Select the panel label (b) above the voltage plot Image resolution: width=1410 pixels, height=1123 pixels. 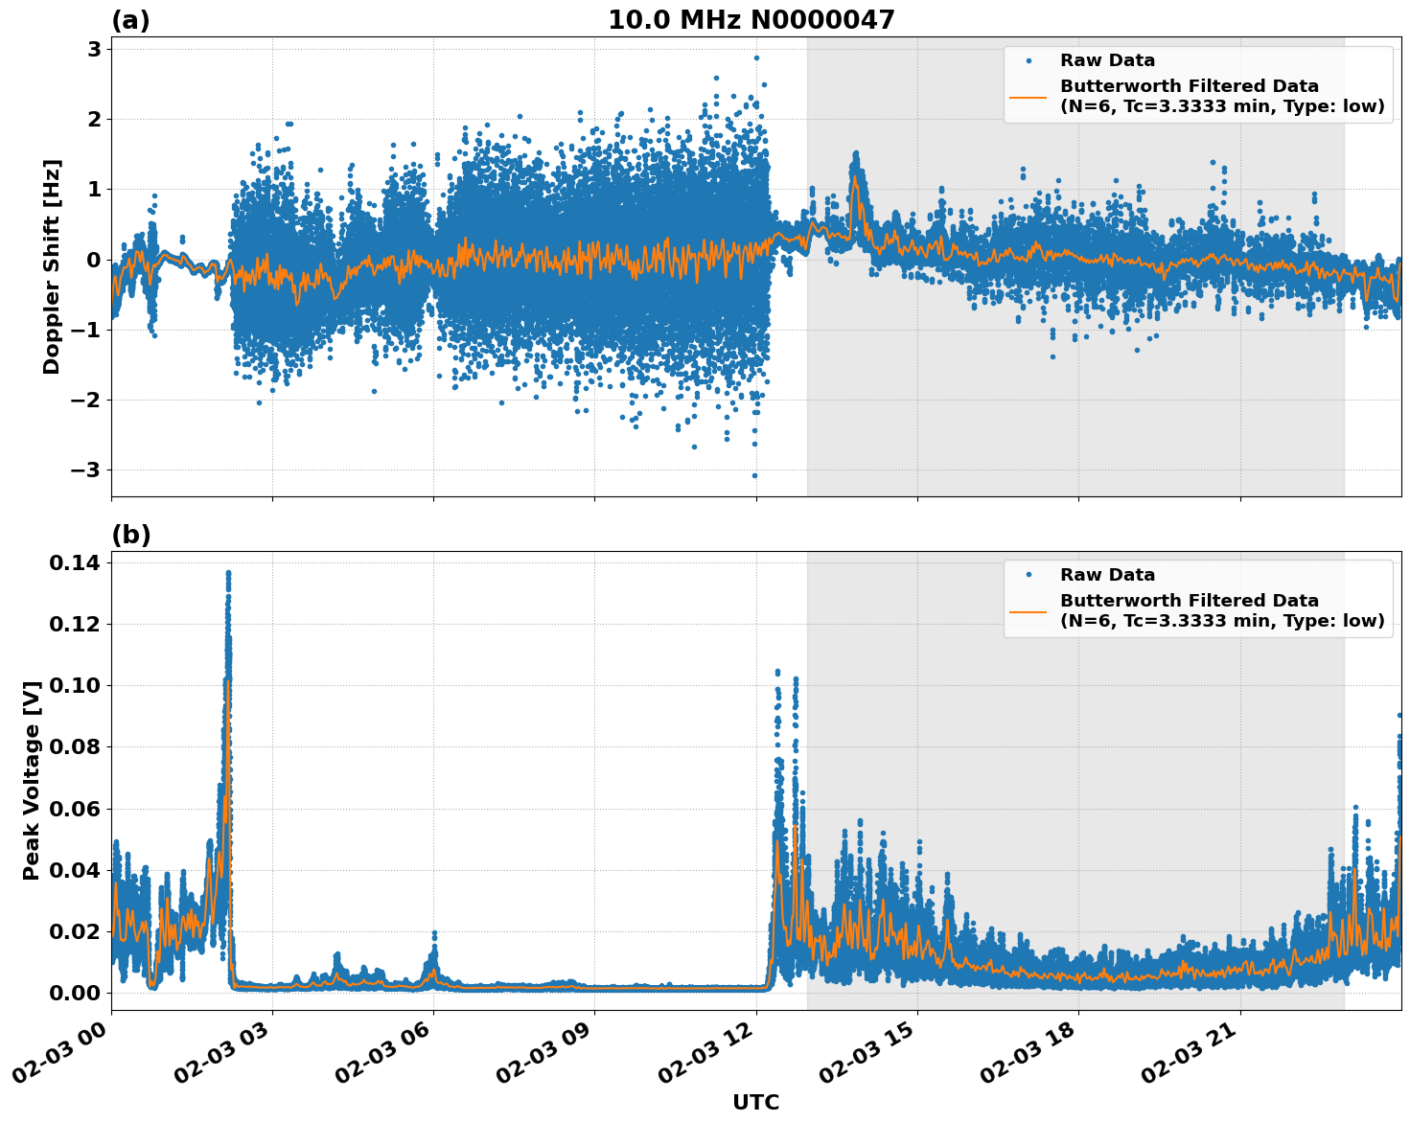pyautogui.click(x=130, y=533)
